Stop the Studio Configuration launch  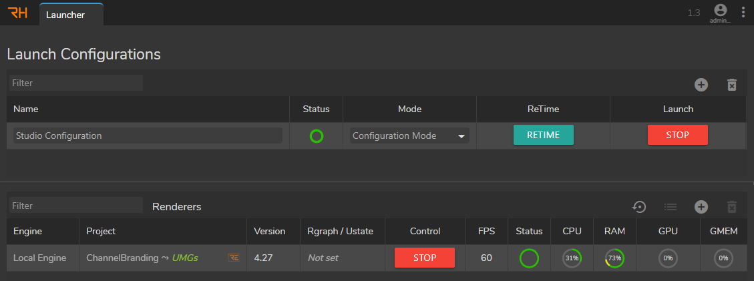click(677, 135)
